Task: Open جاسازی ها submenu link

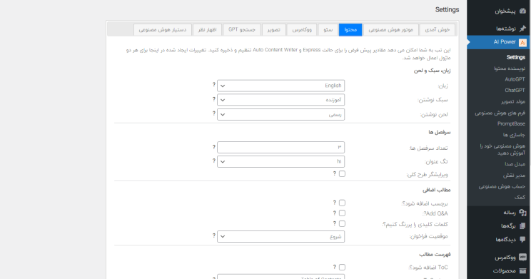Action: tap(514, 135)
